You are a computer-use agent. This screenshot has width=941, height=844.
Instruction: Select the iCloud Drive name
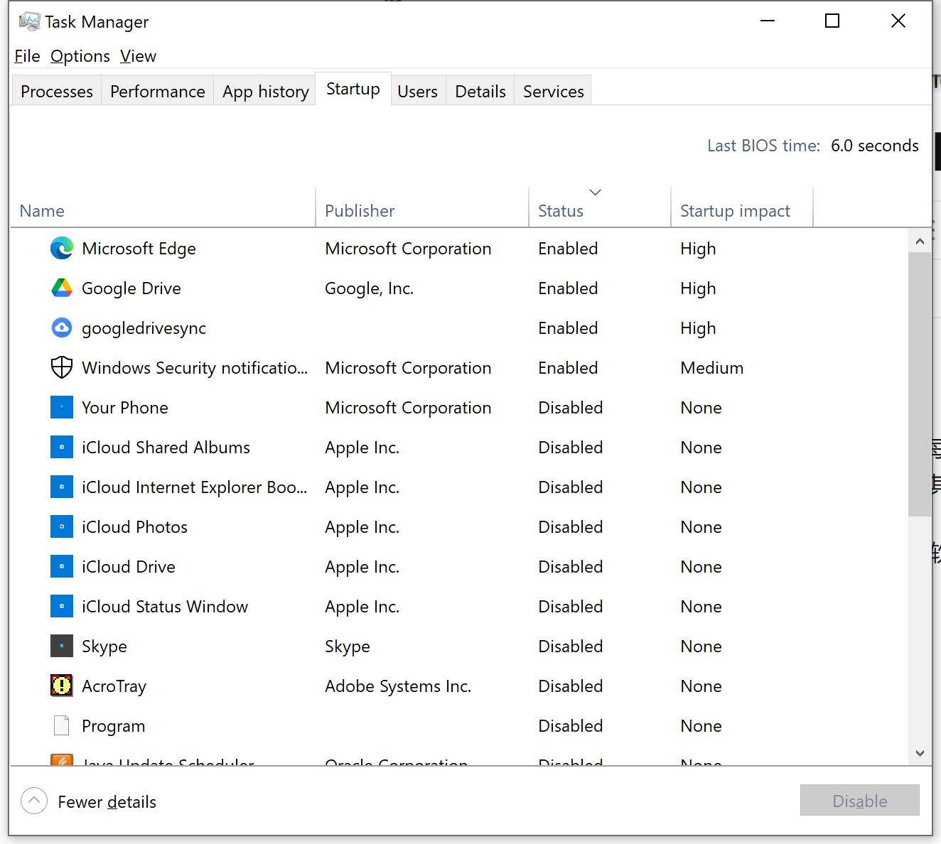(129, 567)
